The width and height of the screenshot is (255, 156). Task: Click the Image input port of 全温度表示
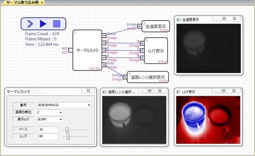tap(140, 26)
